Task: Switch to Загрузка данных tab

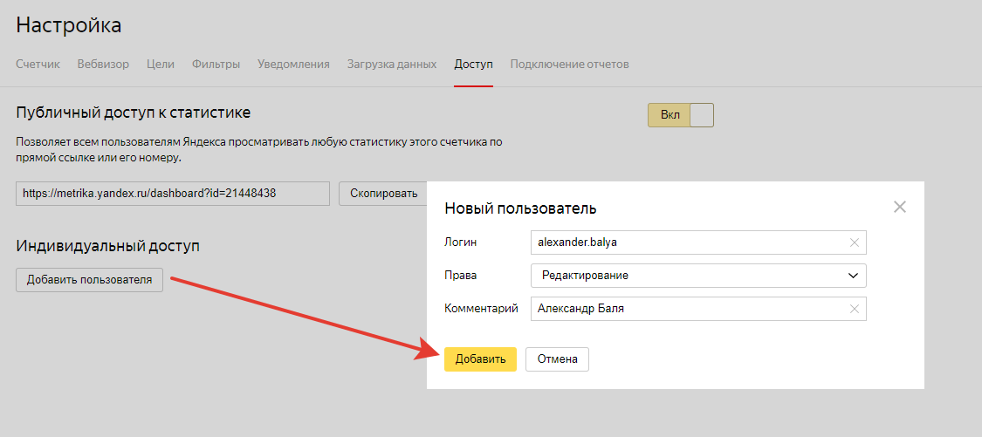Action: click(392, 65)
